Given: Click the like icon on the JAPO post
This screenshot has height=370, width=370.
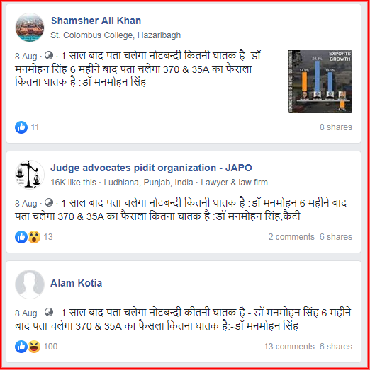Looking at the screenshot, I should coord(21,237).
